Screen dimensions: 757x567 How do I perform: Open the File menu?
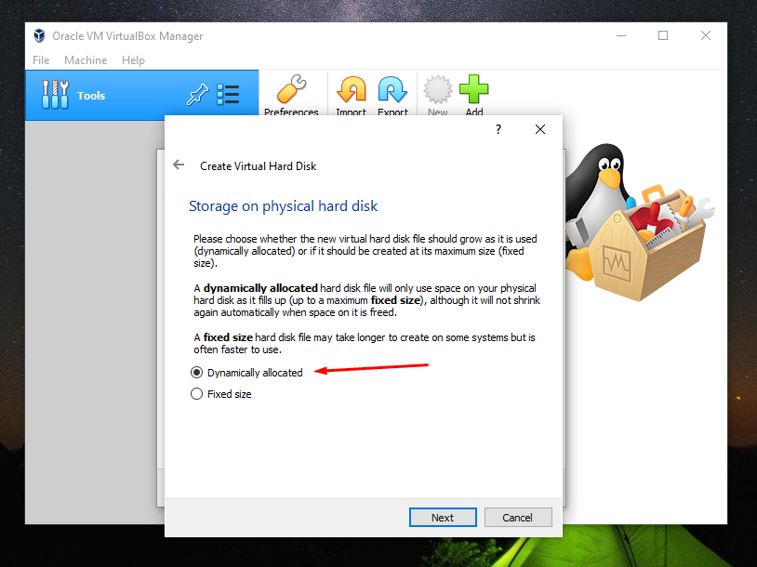tap(41, 60)
